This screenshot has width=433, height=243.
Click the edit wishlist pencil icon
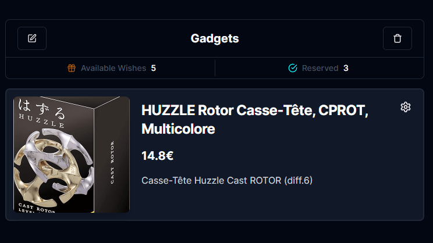[x=32, y=38]
